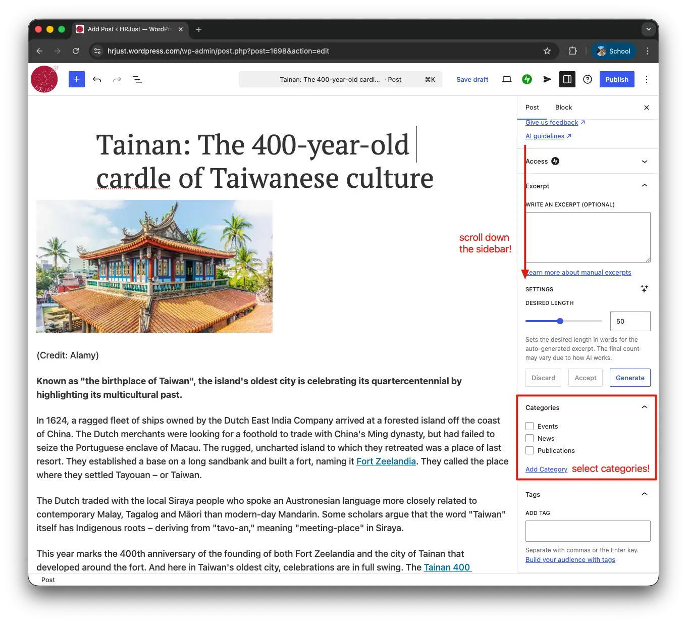Screen dimensions: 687x623
Task: Check the Events category
Action: click(x=530, y=426)
